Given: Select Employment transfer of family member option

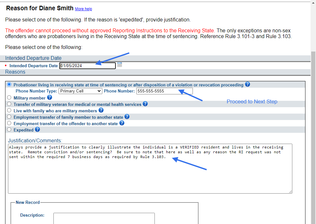Looking at the screenshot, I should [9, 117].
